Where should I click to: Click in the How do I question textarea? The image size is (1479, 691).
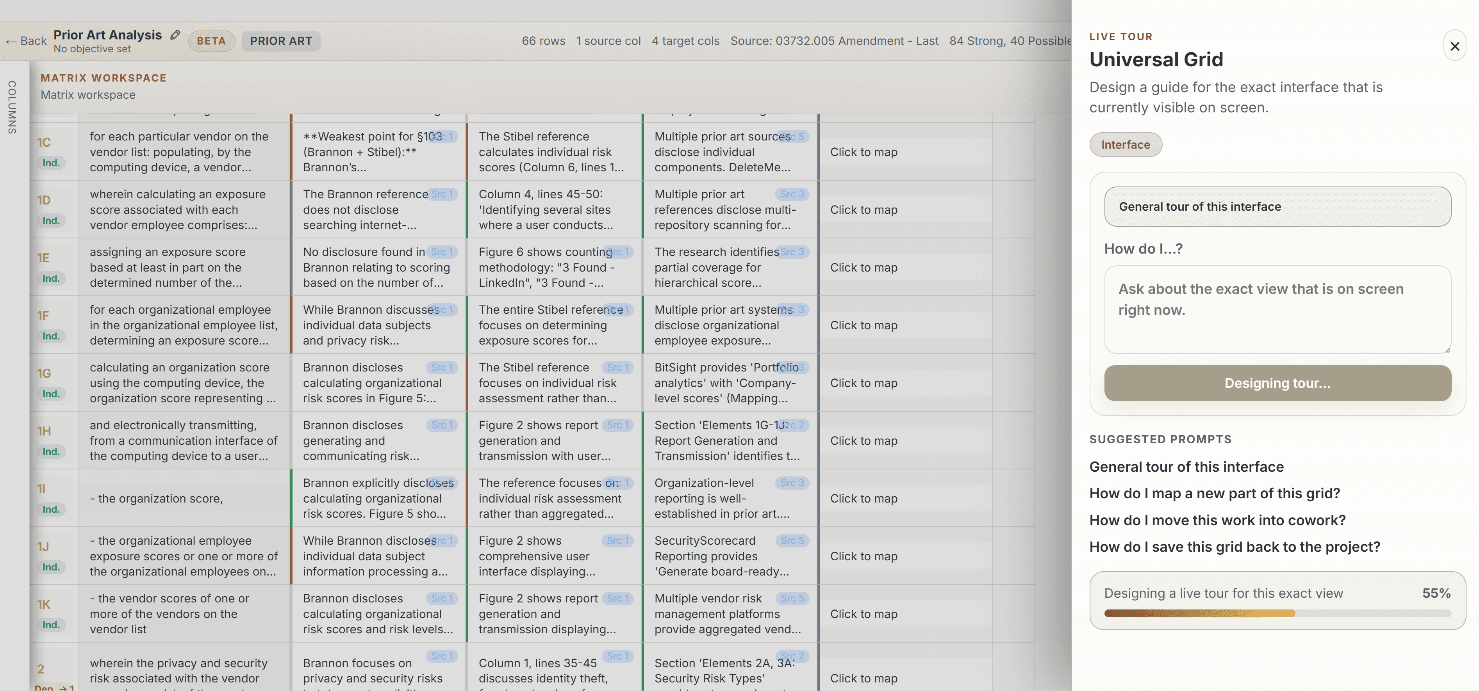(1277, 309)
